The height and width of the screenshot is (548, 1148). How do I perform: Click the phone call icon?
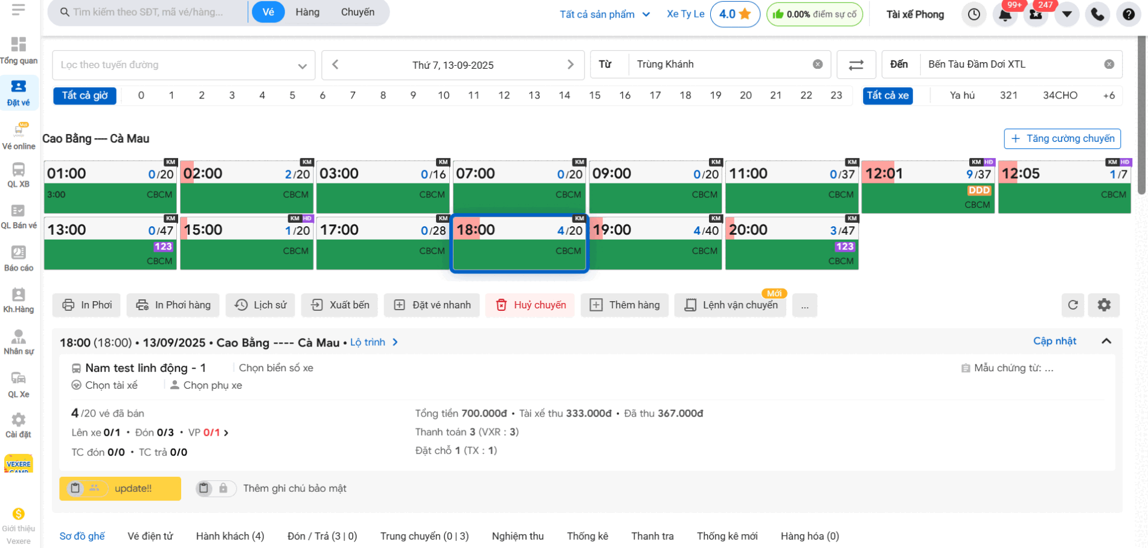[x=1097, y=14]
